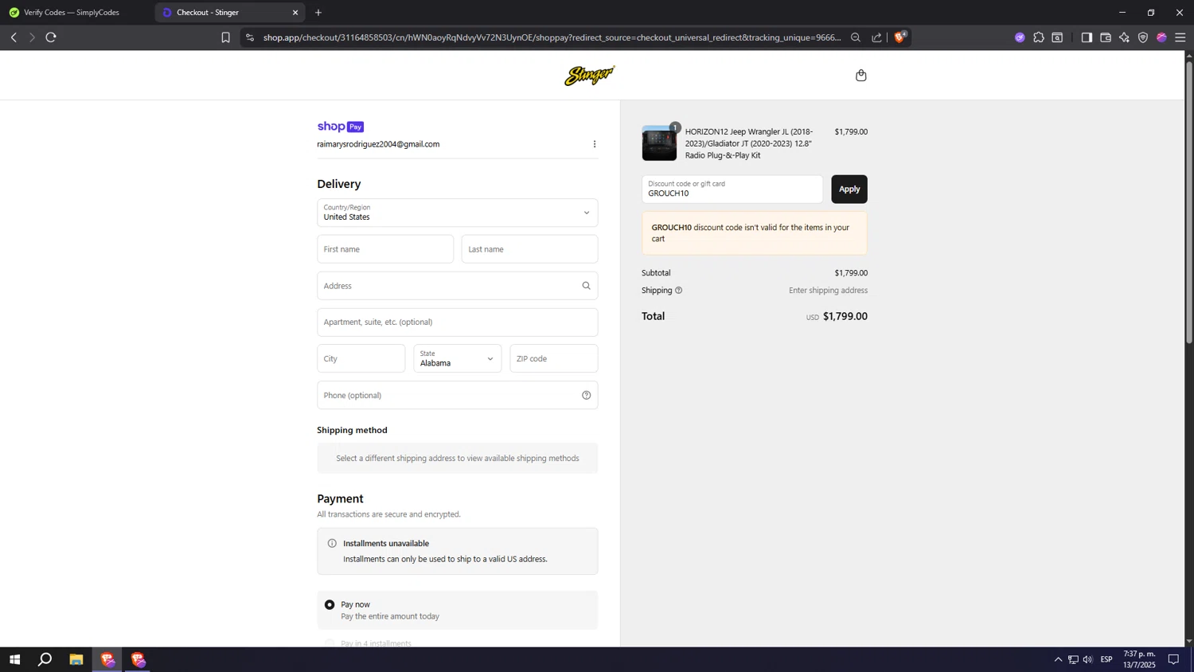The width and height of the screenshot is (1194, 672).
Task: Open the shopping bag cart icon
Action: point(860,76)
